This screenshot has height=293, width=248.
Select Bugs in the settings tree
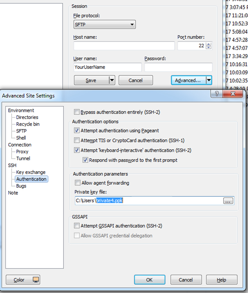tap(21, 186)
